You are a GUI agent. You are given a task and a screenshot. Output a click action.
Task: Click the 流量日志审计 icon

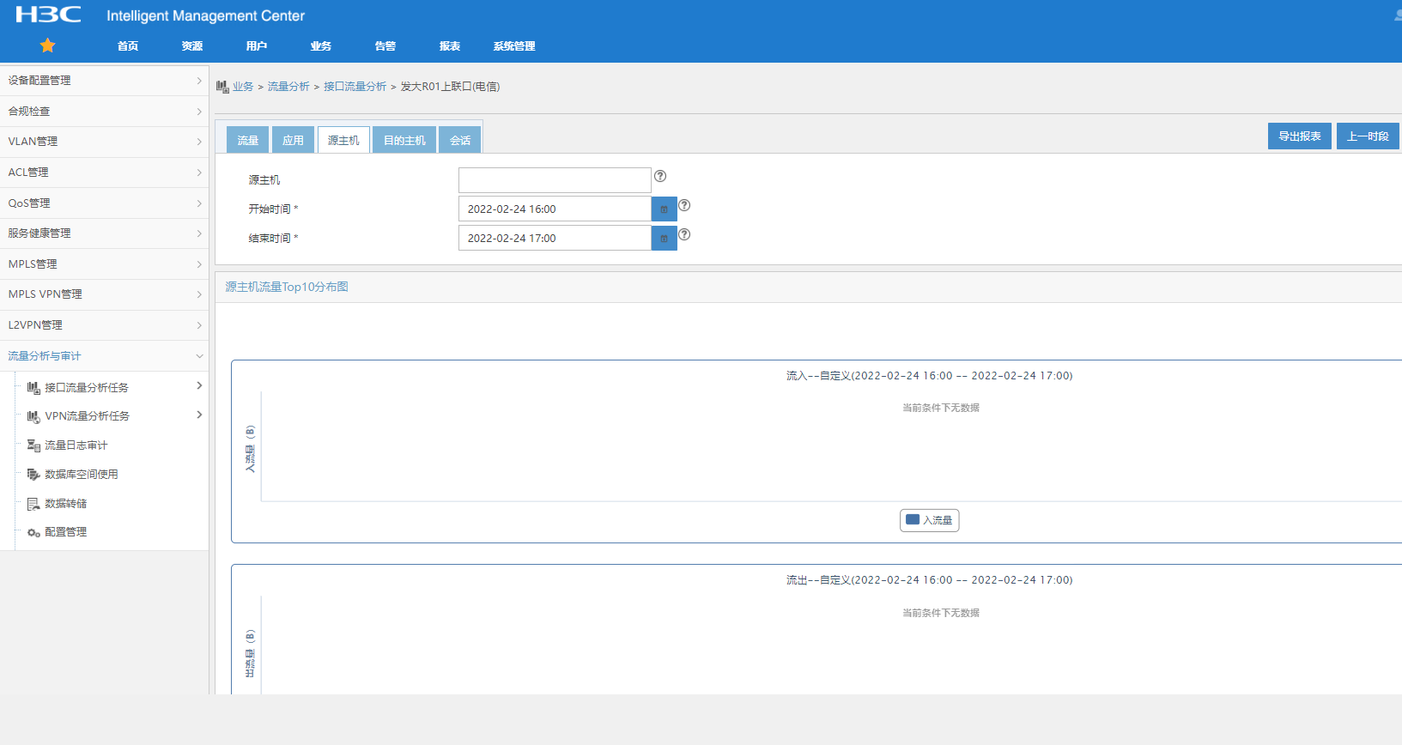click(33, 445)
